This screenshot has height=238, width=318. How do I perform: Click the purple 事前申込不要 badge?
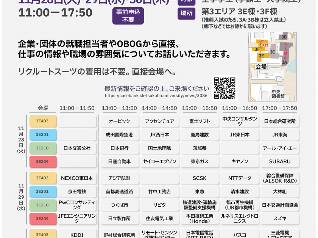128,16
